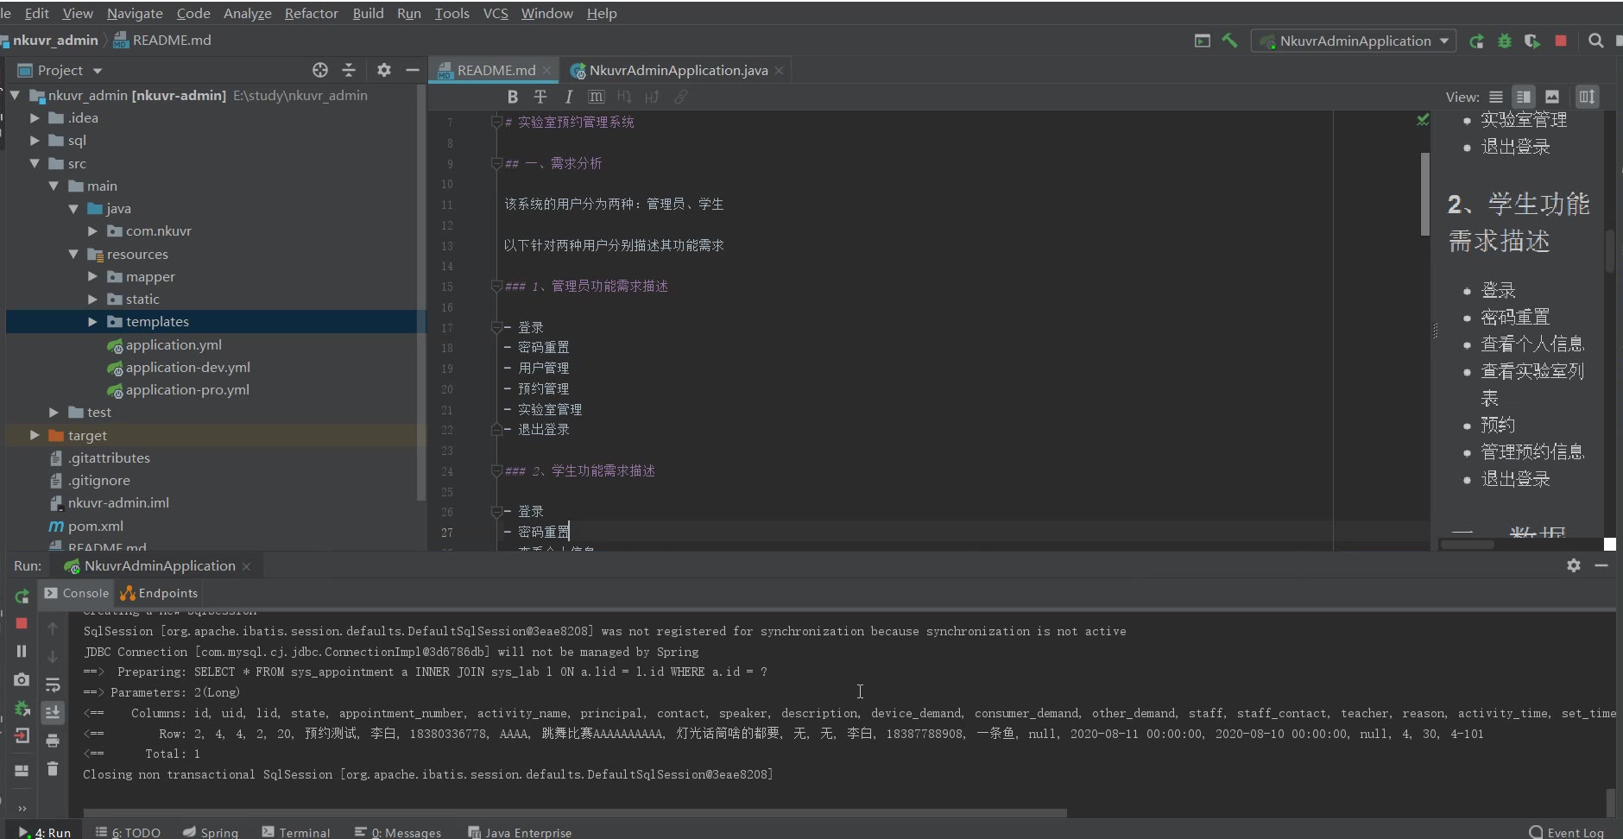Open the Refactor menu

click(311, 13)
